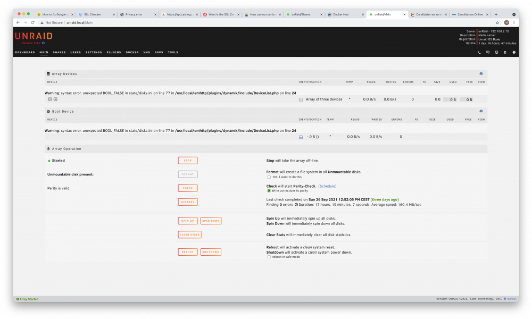Image resolution: width=532 pixels, height=319 pixels.
Task: Open the Docker menu
Action: tap(132, 52)
